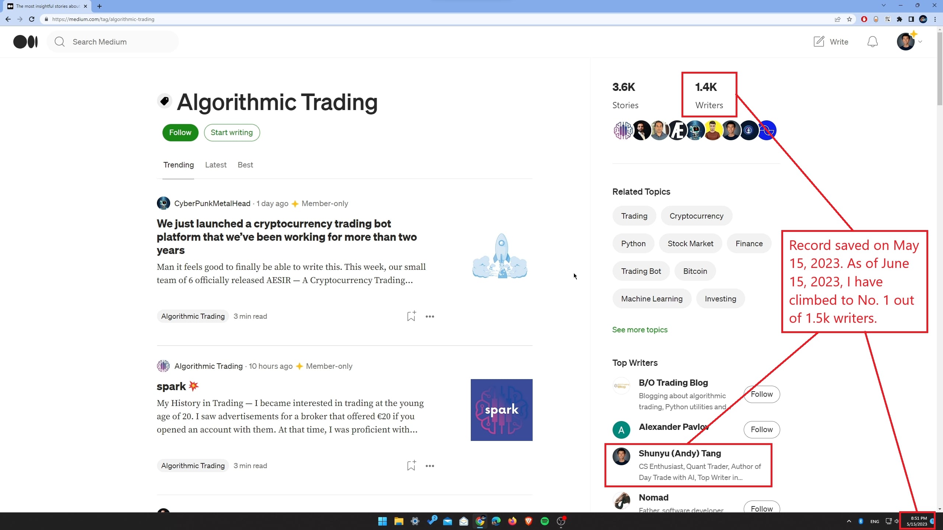Switch to the Best tab

(x=245, y=165)
